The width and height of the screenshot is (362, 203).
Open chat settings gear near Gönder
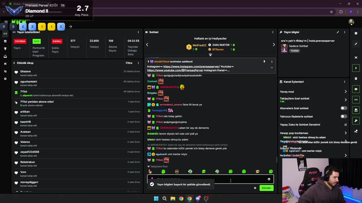pos(255,188)
